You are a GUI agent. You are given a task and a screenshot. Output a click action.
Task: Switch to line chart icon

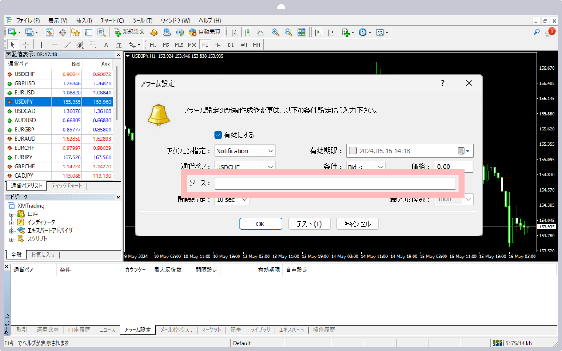click(260, 32)
